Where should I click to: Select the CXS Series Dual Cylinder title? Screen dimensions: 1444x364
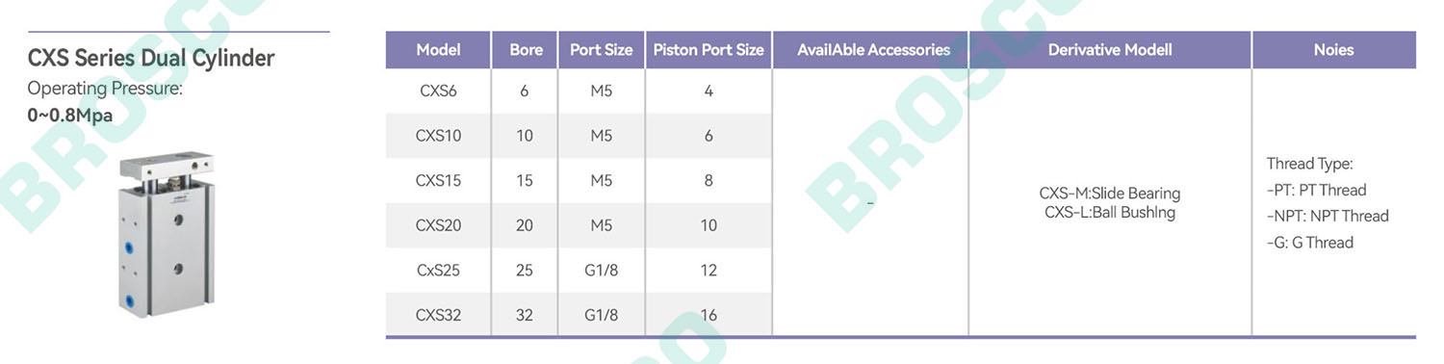pyautogui.click(x=151, y=58)
